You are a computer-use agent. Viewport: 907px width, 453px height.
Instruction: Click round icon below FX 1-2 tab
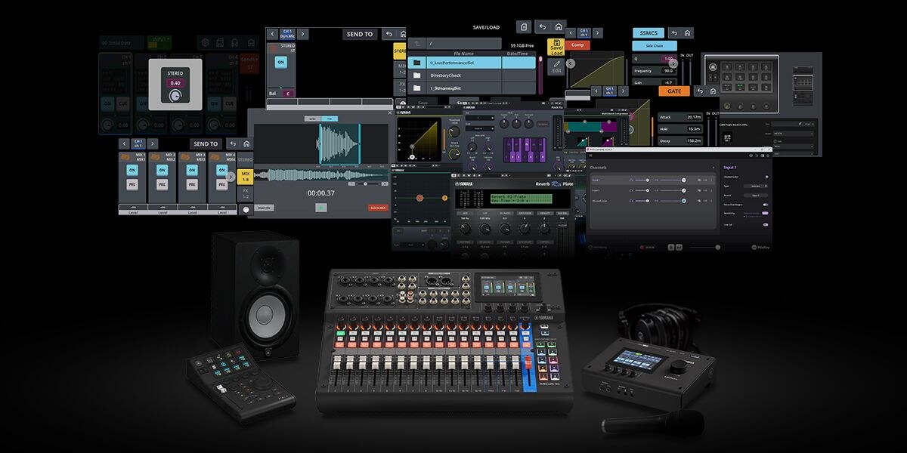coord(246,209)
